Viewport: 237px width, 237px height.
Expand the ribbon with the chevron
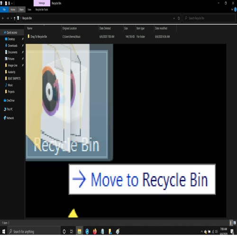[232, 9]
